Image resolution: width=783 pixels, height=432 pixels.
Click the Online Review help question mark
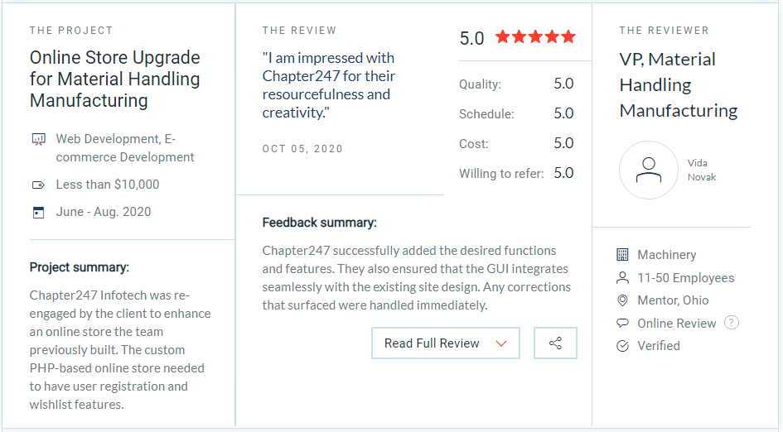[x=732, y=323]
